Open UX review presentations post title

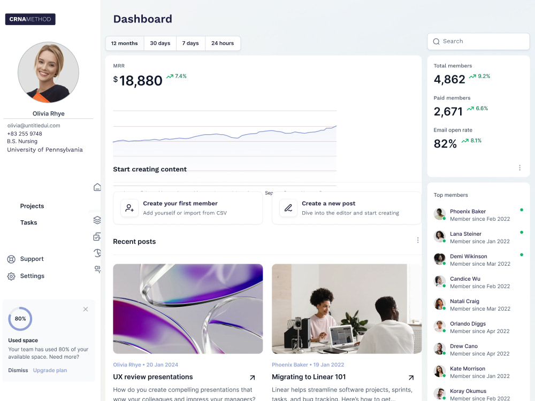pos(153,377)
